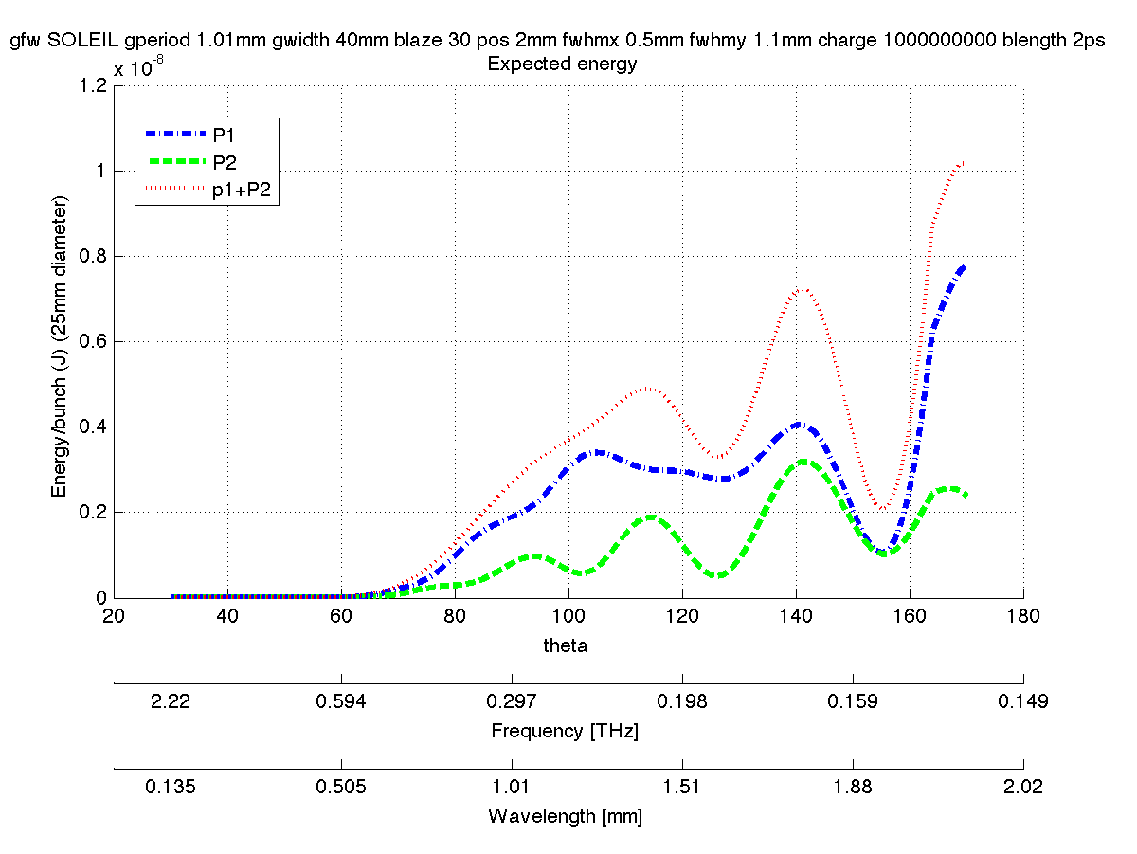1137x854 pixels.
Task: Click theta axis tick label 20
Action: (114, 616)
